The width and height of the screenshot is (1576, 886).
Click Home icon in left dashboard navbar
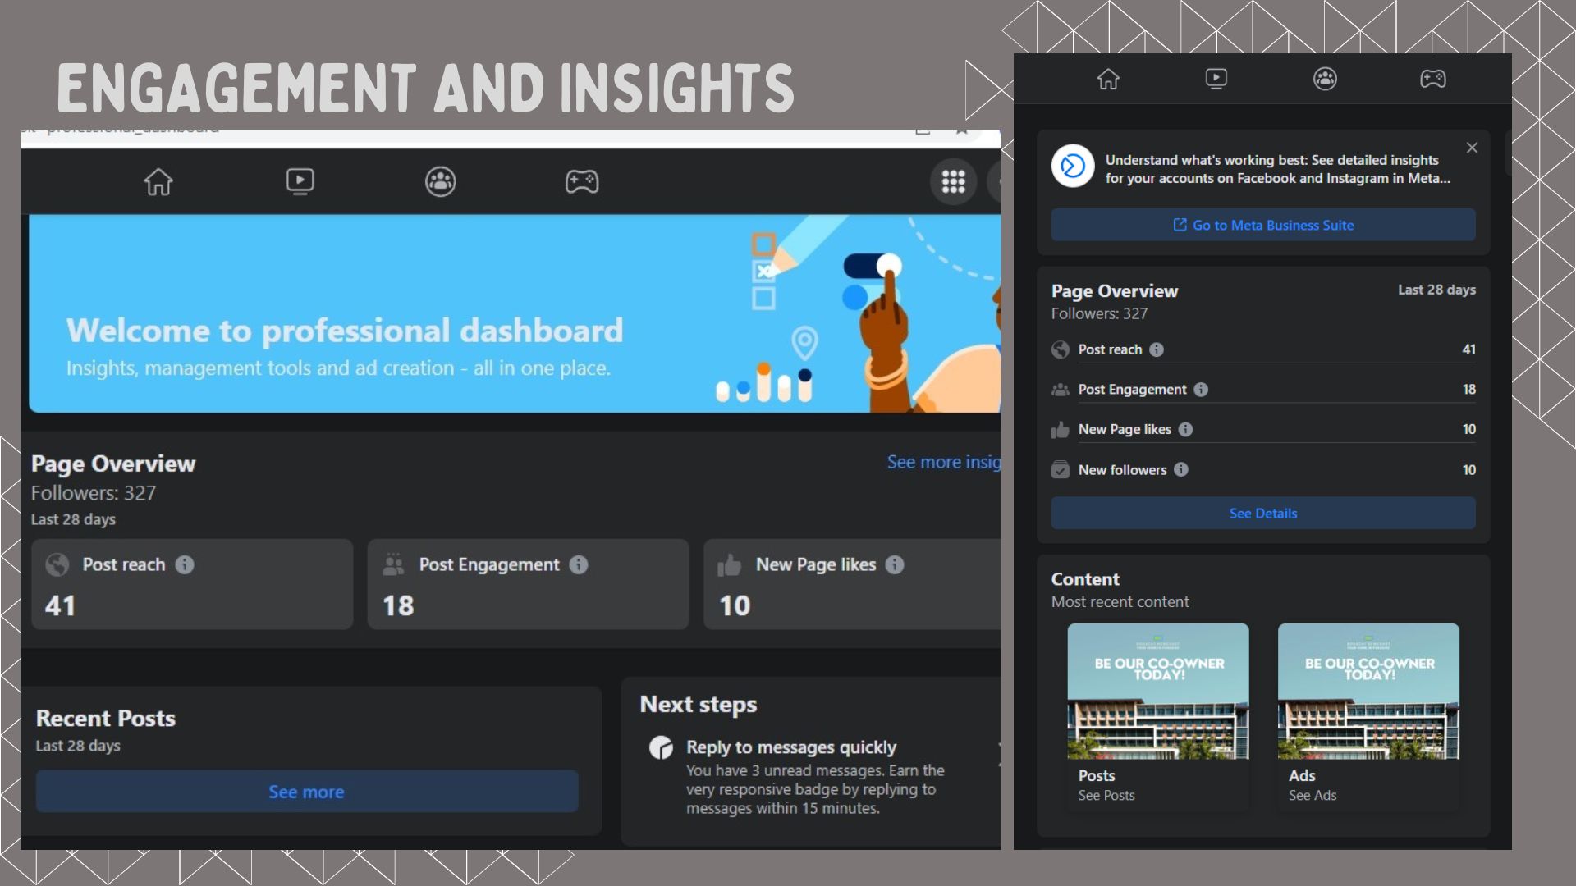pos(158,181)
